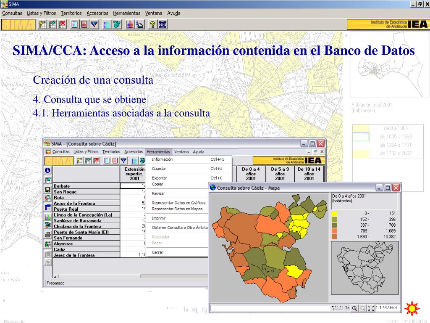Click the overview outline map in Mapa window
430x323 pixels.
click(x=365, y=268)
